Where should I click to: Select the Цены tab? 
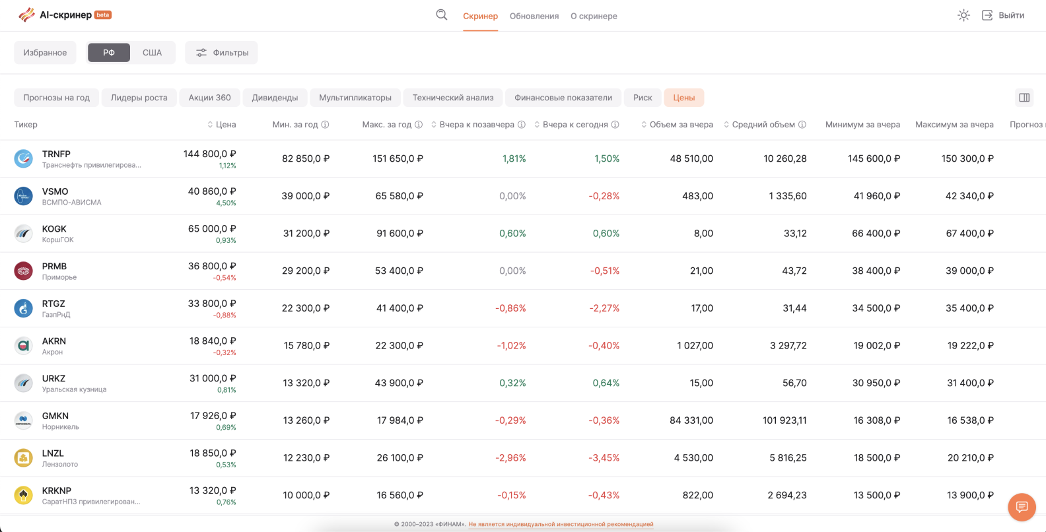coord(684,98)
